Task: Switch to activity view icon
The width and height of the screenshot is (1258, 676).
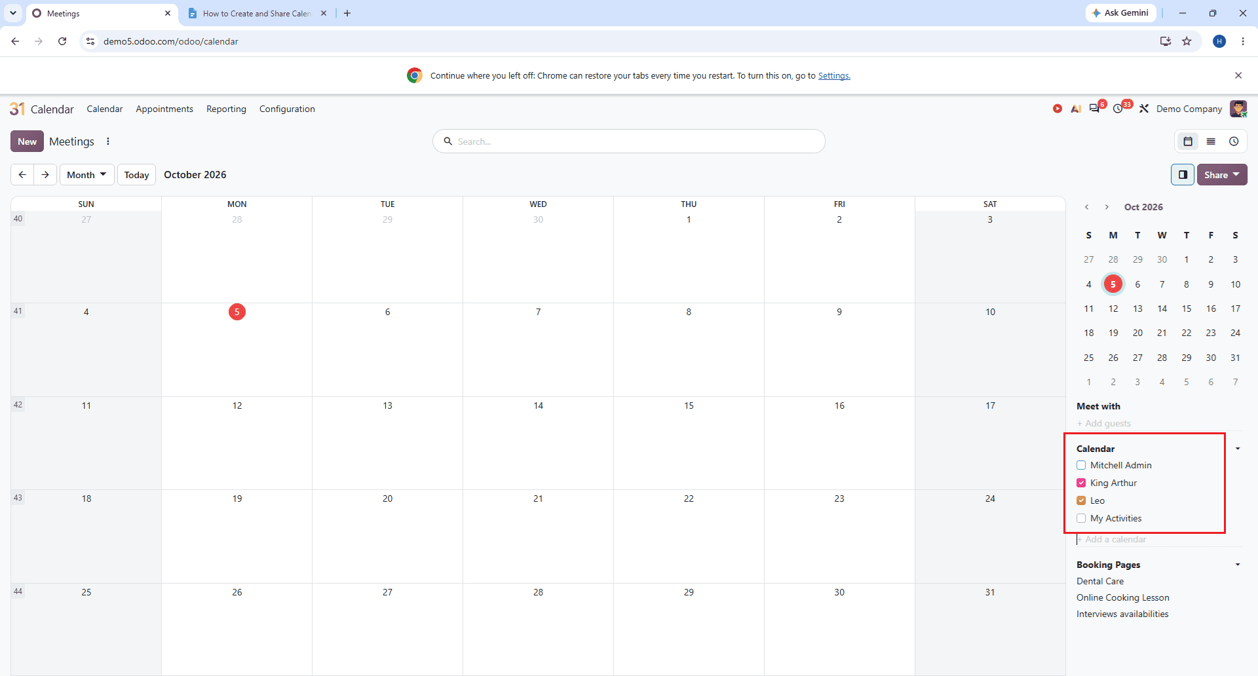Action: click(1234, 141)
